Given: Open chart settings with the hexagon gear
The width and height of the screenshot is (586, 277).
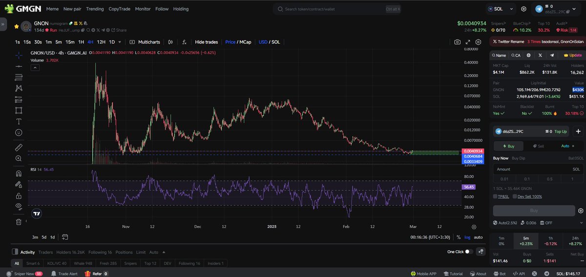Looking at the screenshot, I should (x=478, y=42).
